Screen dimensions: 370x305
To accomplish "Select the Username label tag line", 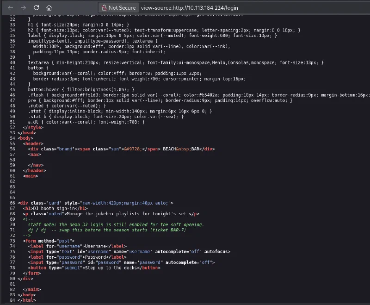I will 77,246.
